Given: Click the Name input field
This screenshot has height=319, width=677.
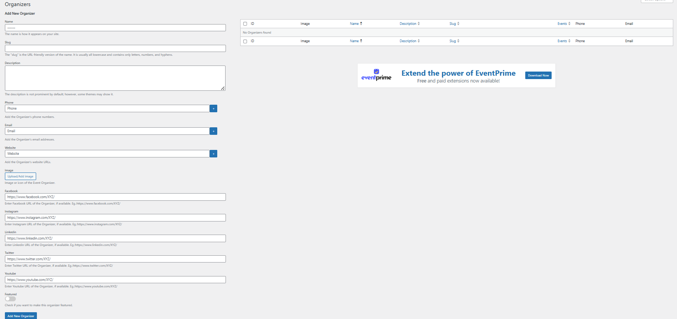Looking at the screenshot, I should 115,28.
